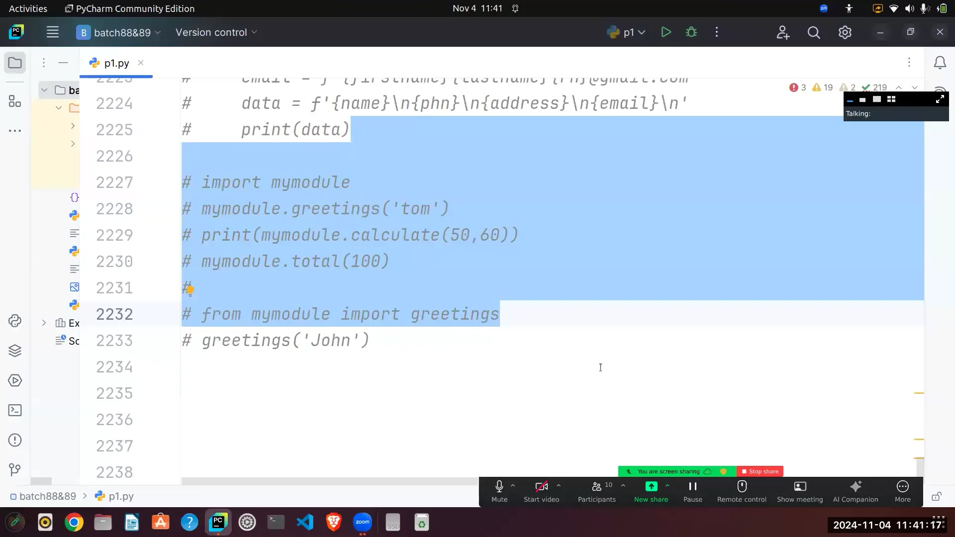
Task: Open the Python Packages panel icon
Action: [14, 351]
